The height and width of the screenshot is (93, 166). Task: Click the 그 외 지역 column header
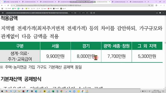(147, 46)
